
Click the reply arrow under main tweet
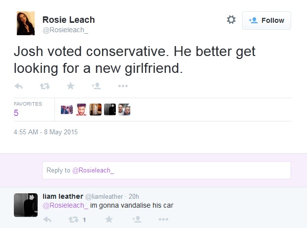click(19, 86)
